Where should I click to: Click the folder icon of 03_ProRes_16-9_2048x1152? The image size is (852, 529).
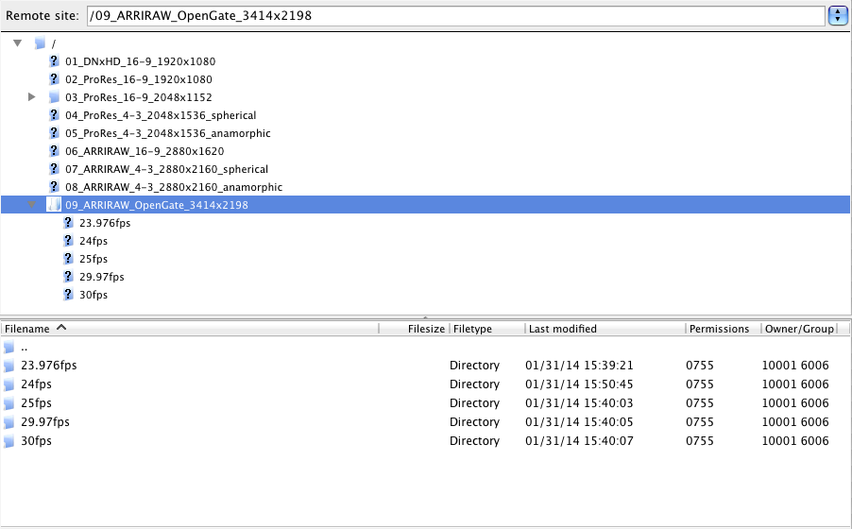click(x=53, y=96)
